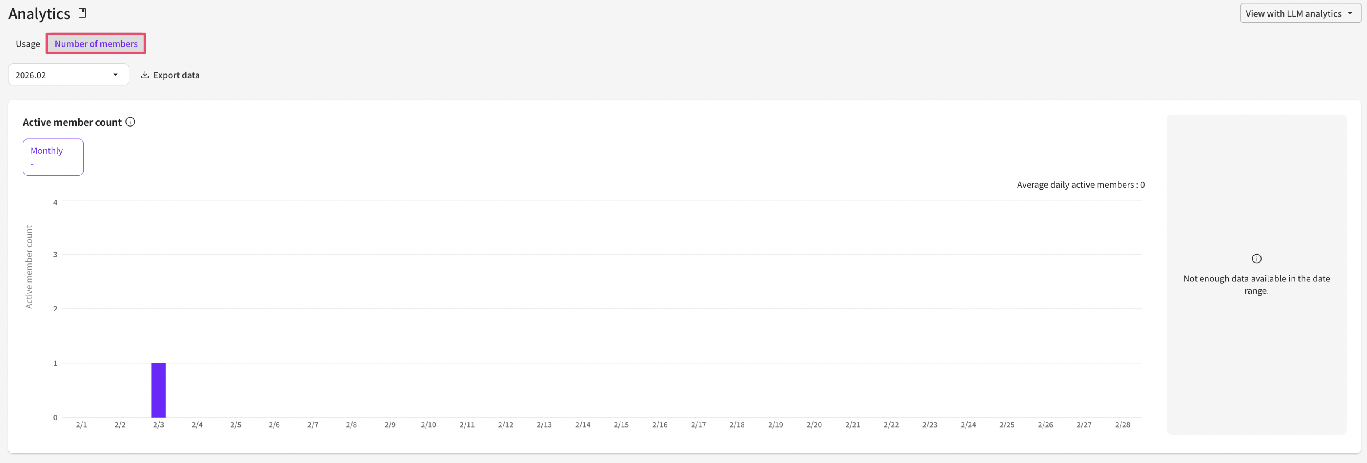Click the Active member count heading
Image resolution: width=1367 pixels, height=463 pixels.
click(72, 122)
